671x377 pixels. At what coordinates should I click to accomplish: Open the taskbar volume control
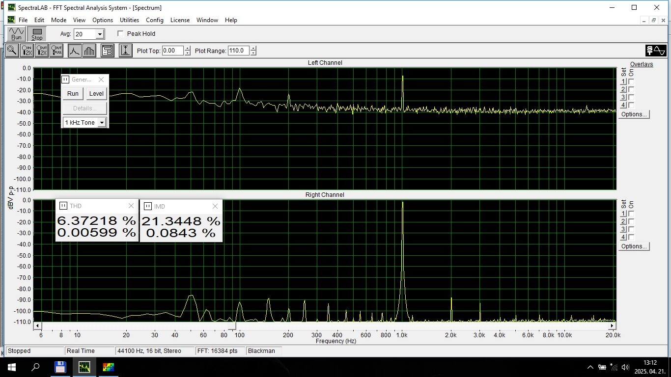[x=625, y=367]
